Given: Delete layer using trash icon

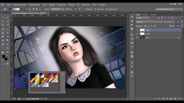Looking at the screenshot, I should click(x=179, y=99).
